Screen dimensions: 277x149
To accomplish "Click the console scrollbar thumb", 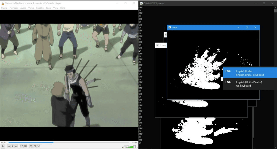I will pos(275,11).
